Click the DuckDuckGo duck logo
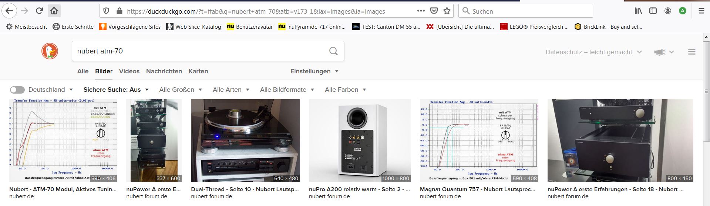Image resolution: width=710 pixels, height=206 pixels. (50, 51)
